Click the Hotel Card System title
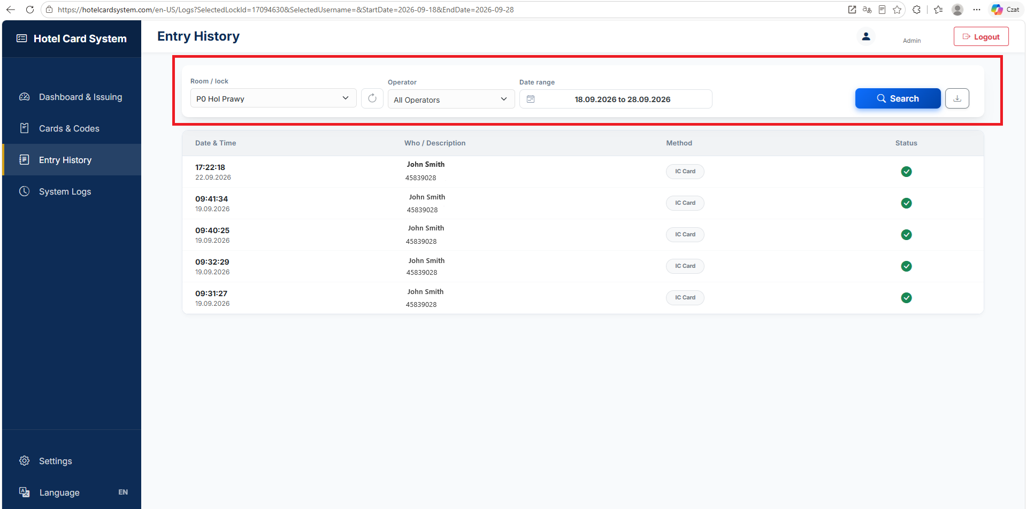1027x509 pixels. click(x=80, y=38)
